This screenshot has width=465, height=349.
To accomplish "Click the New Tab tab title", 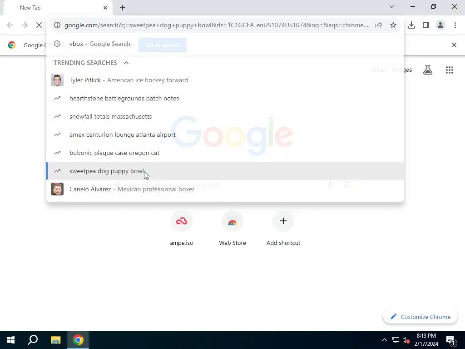I will 30,8.
